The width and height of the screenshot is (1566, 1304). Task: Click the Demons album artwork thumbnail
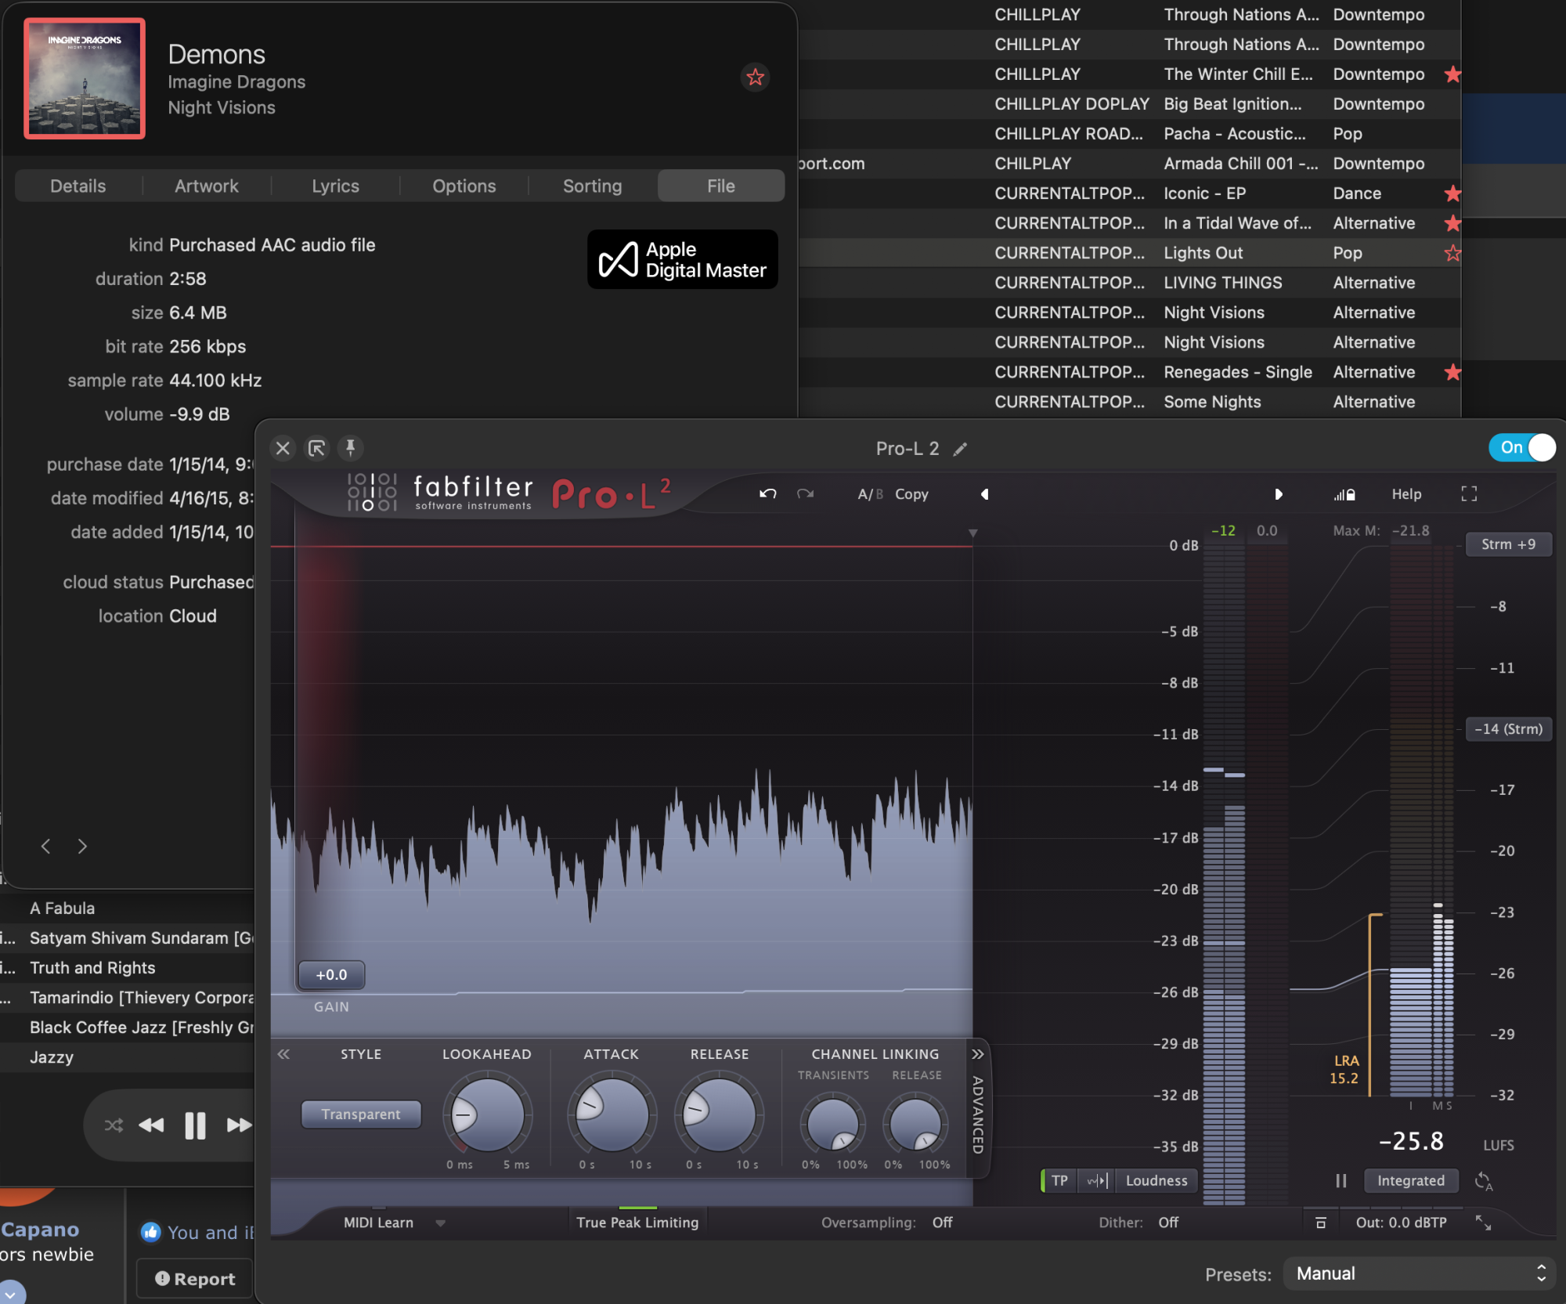pyautogui.click(x=85, y=78)
